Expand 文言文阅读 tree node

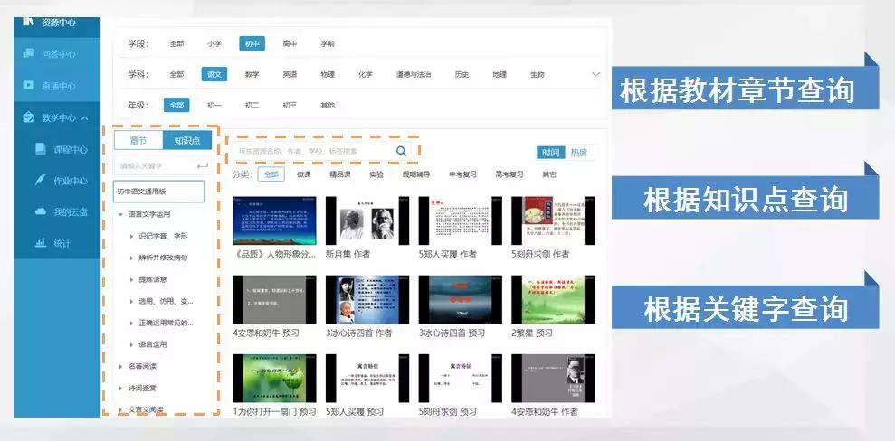point(120,409)
